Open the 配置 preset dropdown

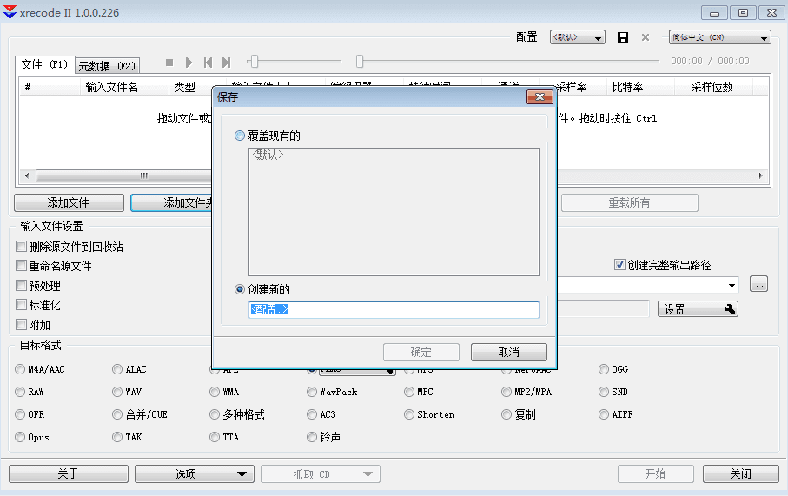pyautogui.click(x=577, y=37)
